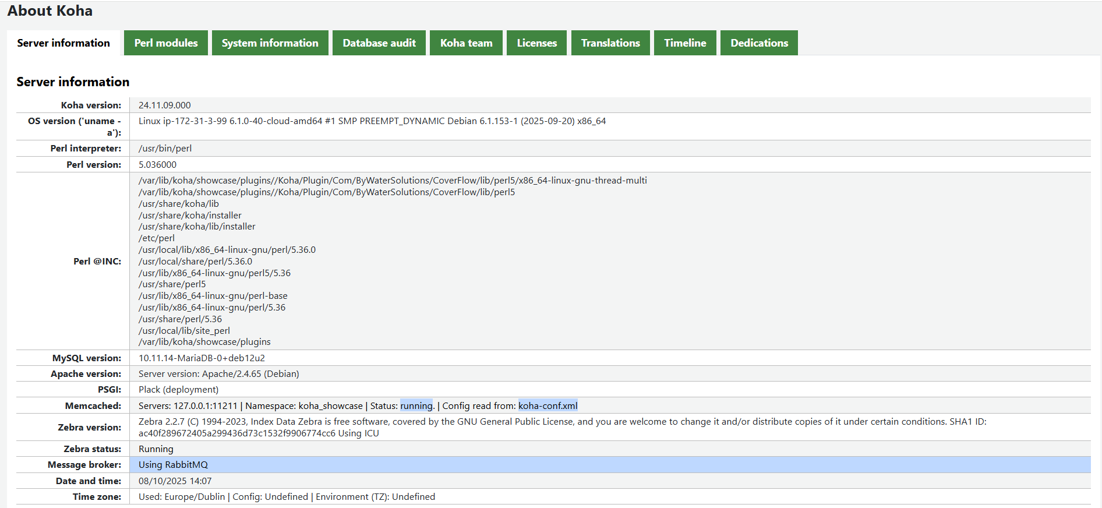Select the Server information tab

coord(63,43)
